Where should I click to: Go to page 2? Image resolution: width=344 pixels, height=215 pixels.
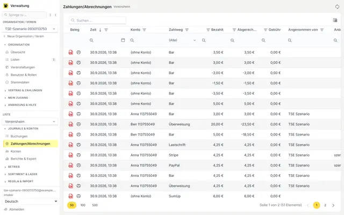(325, 205)
